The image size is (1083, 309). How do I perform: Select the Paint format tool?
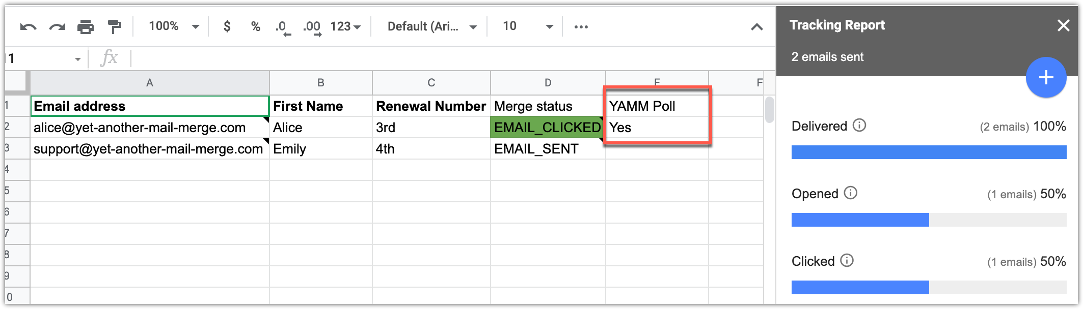tap(113, 25)
